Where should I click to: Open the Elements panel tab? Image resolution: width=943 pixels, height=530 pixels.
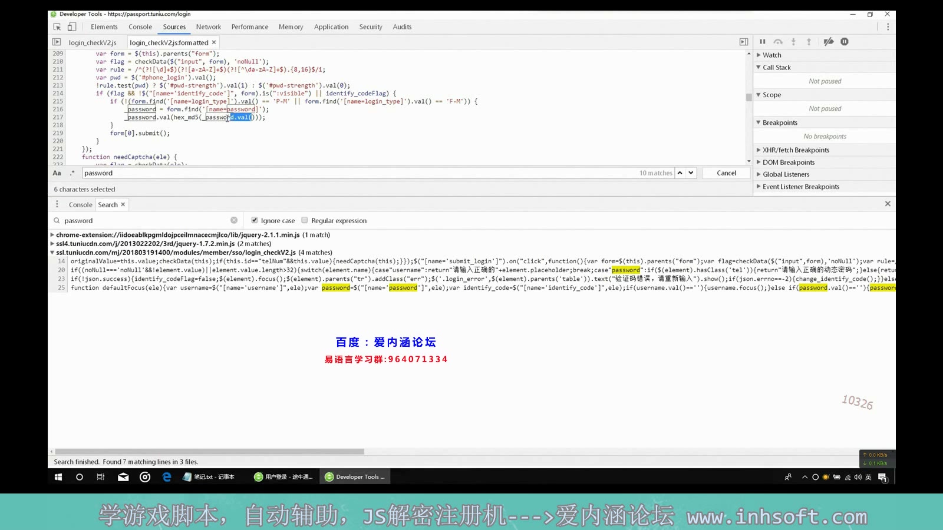(x=104, y=27)
